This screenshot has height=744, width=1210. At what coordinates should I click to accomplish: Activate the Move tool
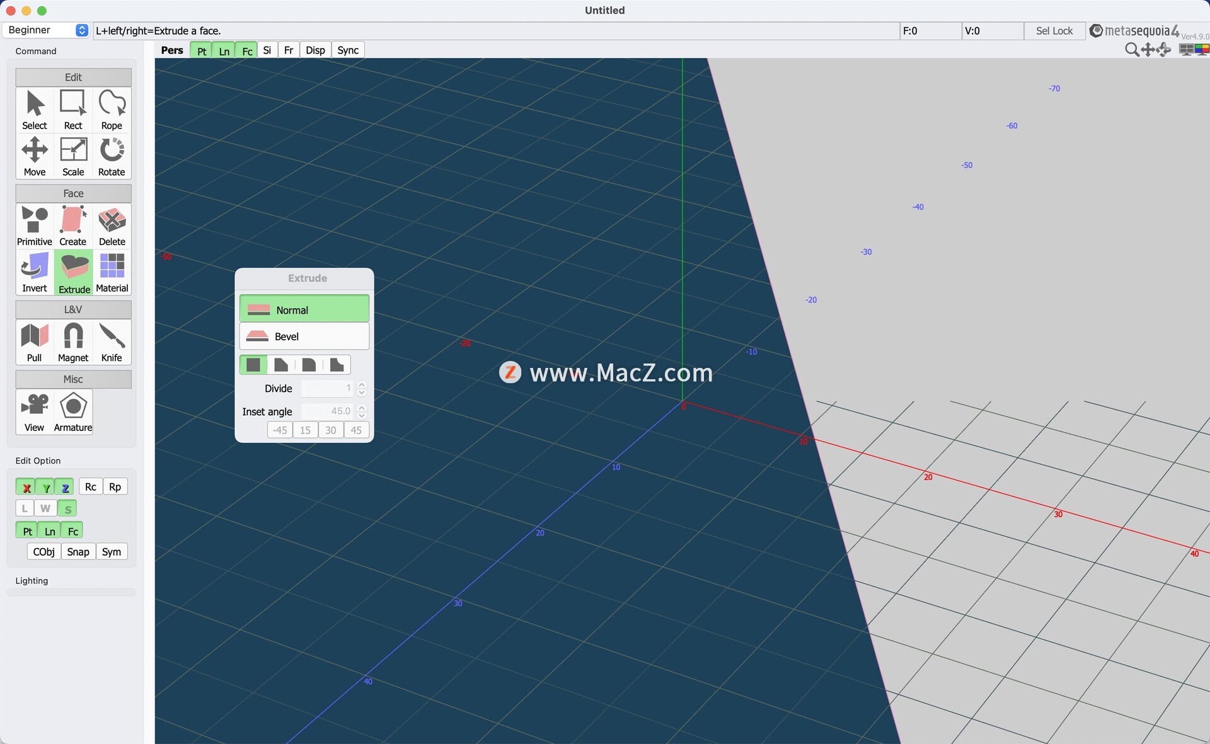click(x=35, y=156)
